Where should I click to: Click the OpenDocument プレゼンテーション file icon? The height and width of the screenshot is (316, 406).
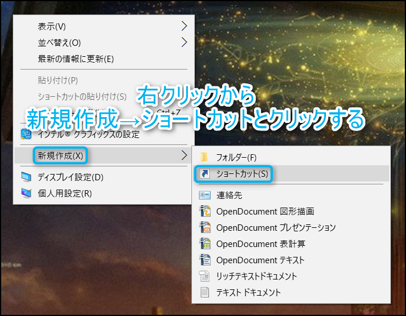point(204,228)
